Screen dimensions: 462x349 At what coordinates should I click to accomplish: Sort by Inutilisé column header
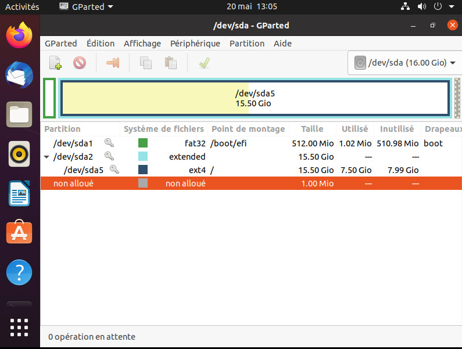[397, 129]
